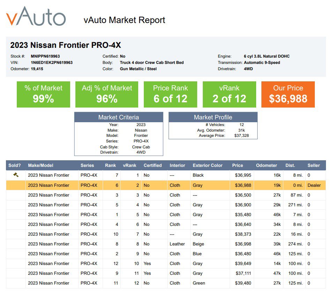This screenshot has height=294, width=334.
Task: Click the vRank 2 of 12 tile
Action: tap(229, 94)
